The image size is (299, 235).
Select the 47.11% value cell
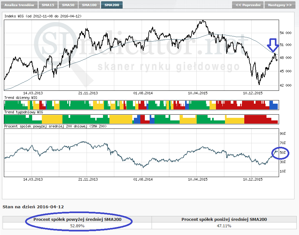coord(224,226)
